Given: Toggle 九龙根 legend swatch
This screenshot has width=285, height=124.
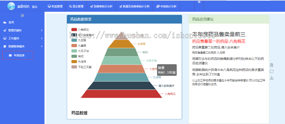Looking at the screenshot, I should click(x=74, y=40).
